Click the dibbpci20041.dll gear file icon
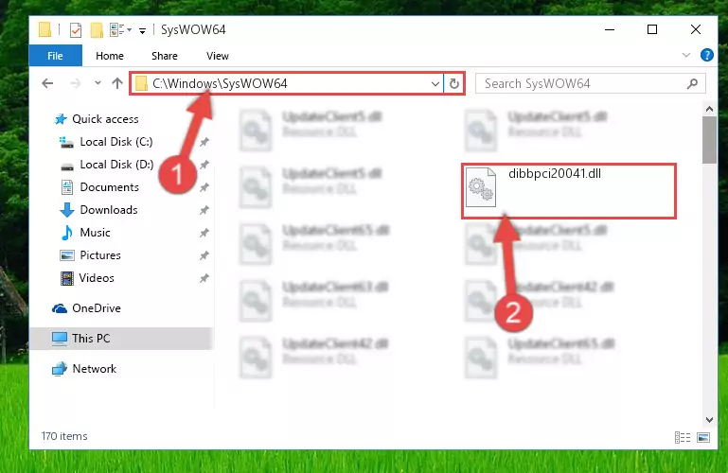Viewport: 728px width, 473px height. [481, 187]
